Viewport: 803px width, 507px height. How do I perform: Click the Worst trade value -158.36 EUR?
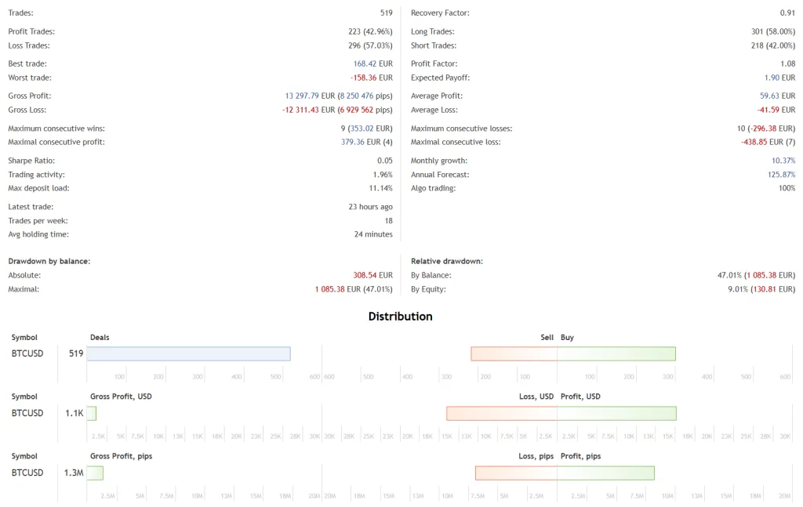pos(371,78)
